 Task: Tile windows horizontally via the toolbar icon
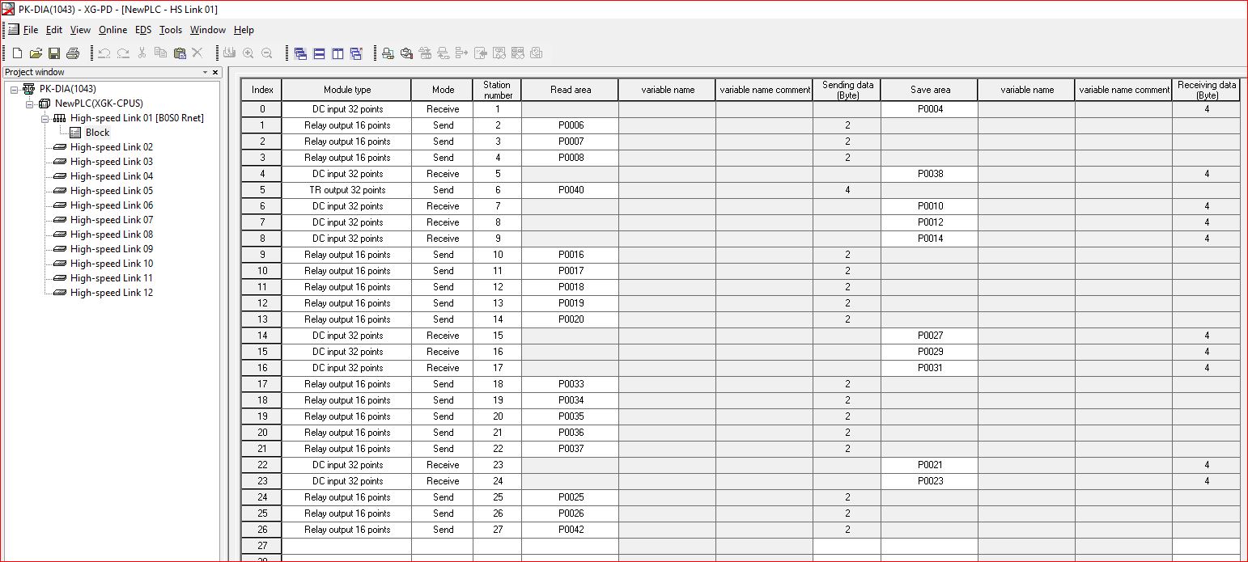tap(319, 53)
